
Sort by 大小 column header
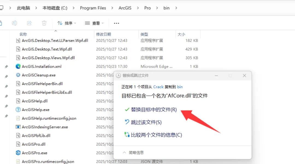[181, 34]
